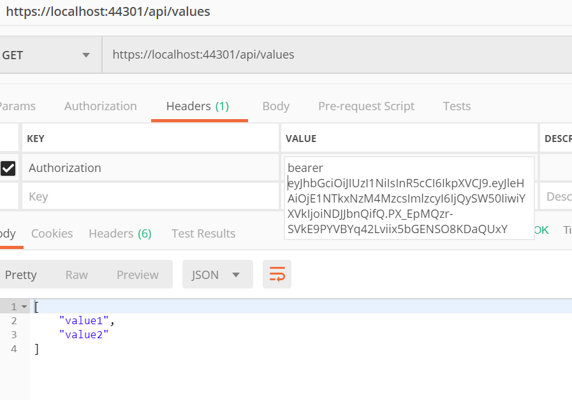Image resolution: width=572 pixels, height=400 pixels.
Task: Switch to the Authorization tab
Action: coord(100,106)
